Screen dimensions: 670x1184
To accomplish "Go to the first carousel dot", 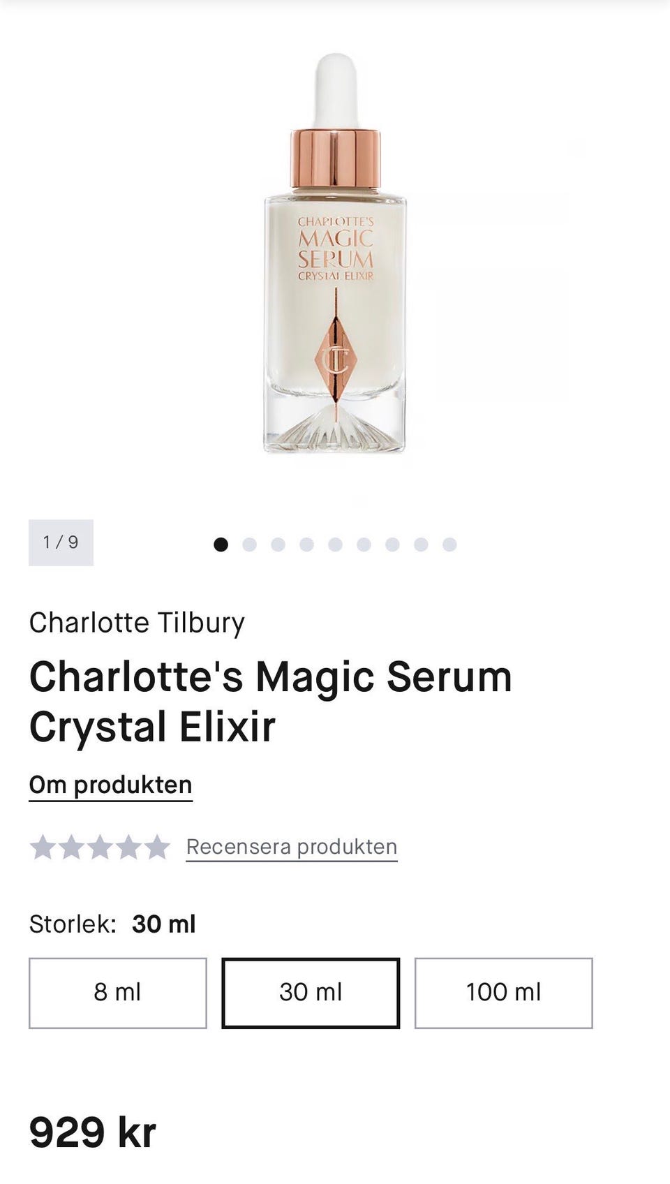I will point(221,545).
